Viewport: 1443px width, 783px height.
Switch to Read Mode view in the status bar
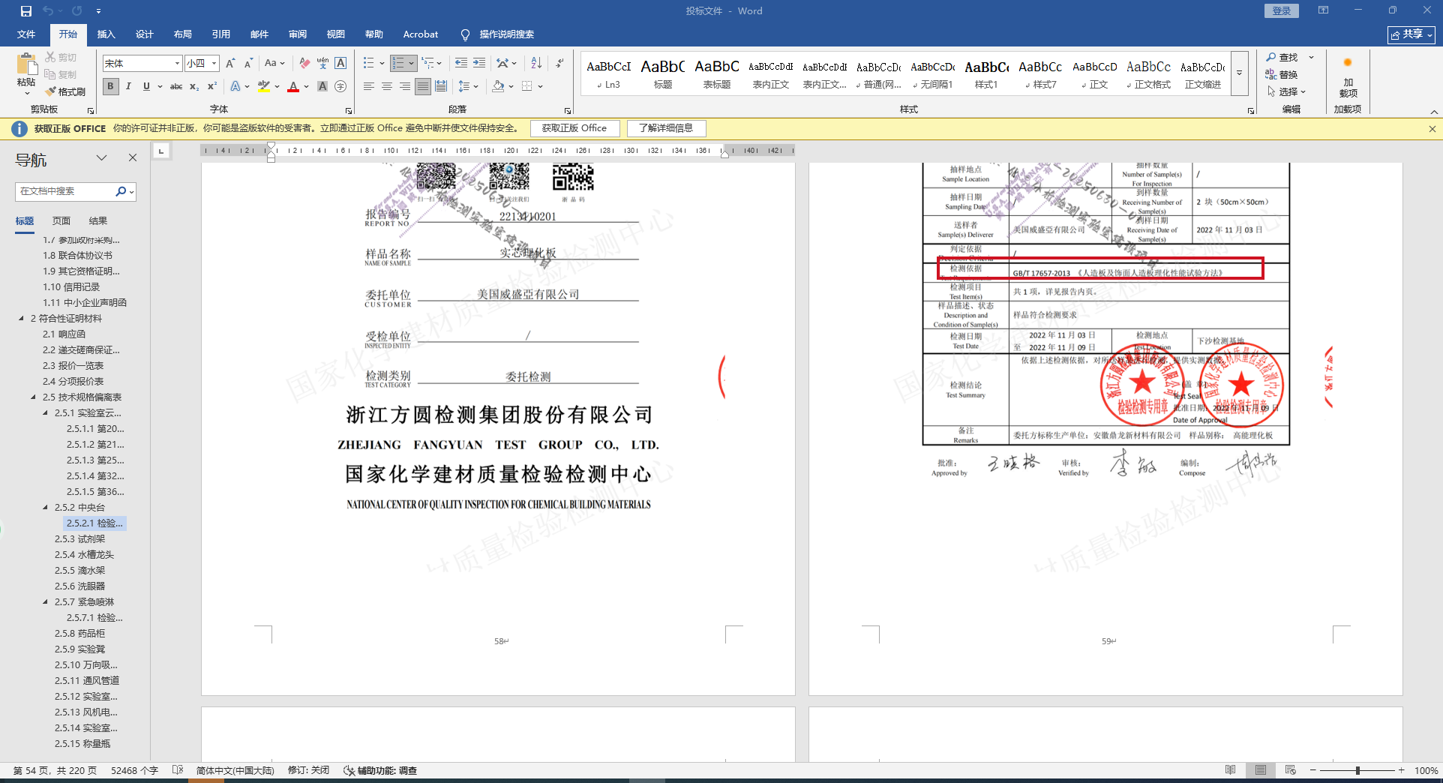pos(1231,770)
